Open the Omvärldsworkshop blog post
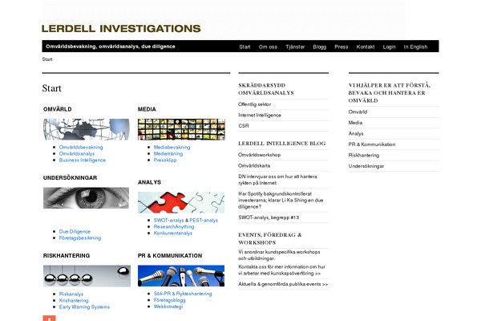This screenshot has width=481, height=321. pos(259,155)
